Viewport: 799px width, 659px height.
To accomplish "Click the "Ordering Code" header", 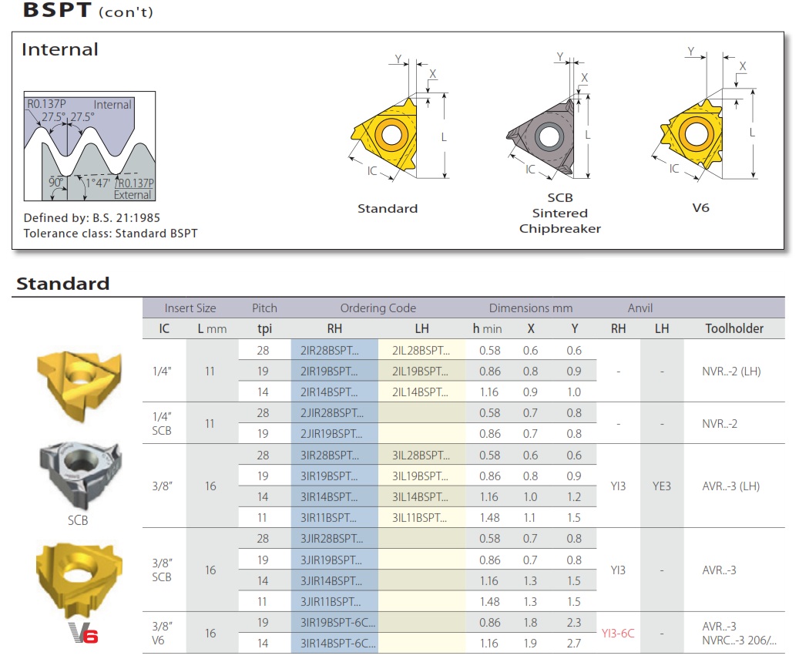I will coord(378,308).
